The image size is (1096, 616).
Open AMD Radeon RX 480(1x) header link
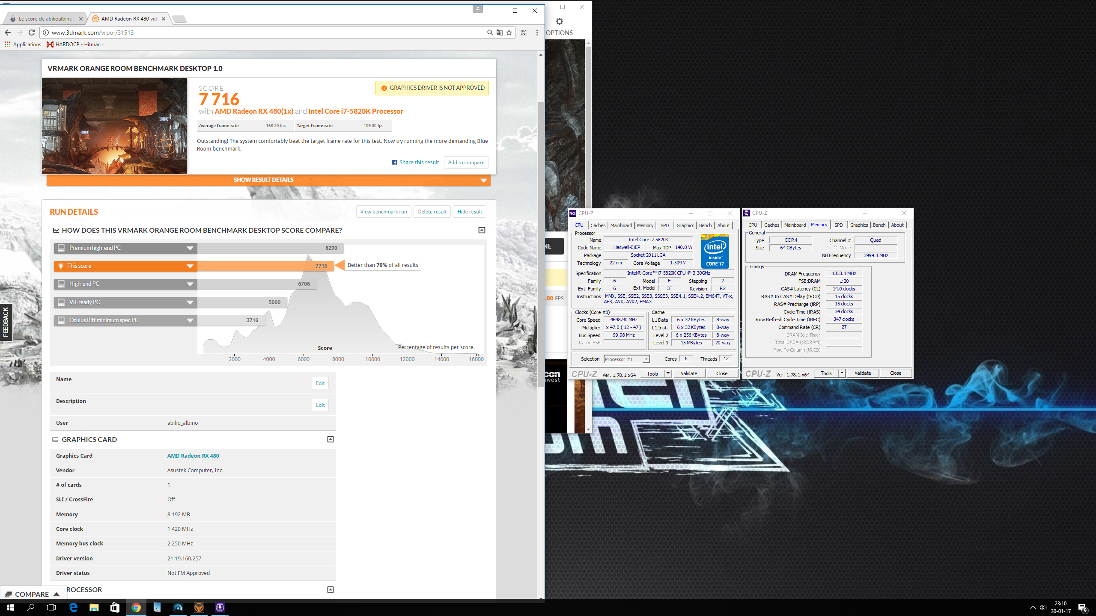[x=254, y=111]
